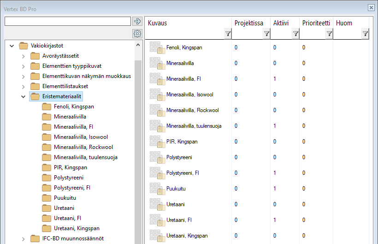Select the Polystyreeni, FI row in the list
Viewport: 378px width, 244px height.
(182, 173)
